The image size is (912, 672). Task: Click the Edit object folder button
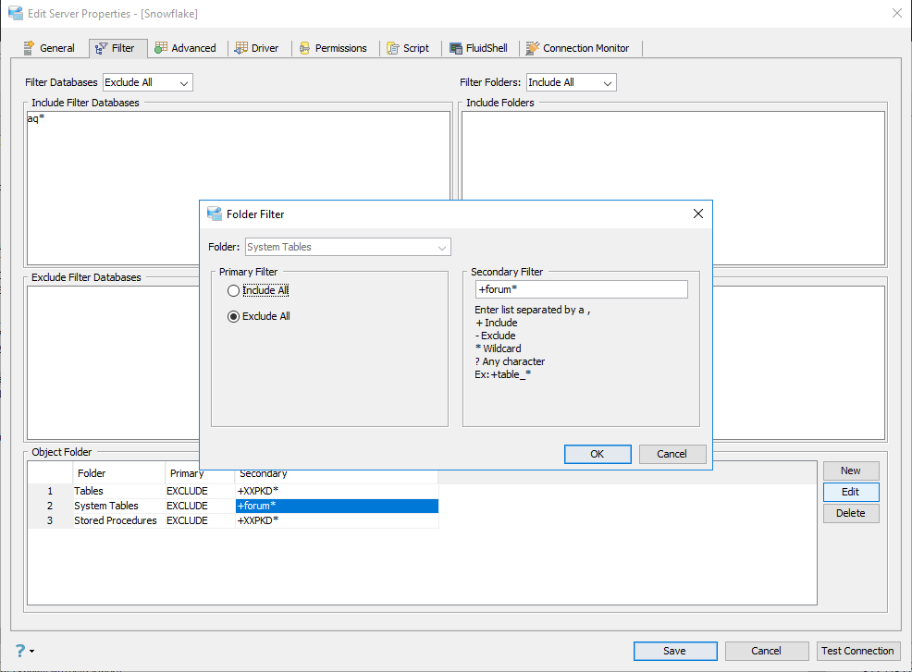pyautogui.click(x=850, y=492)
